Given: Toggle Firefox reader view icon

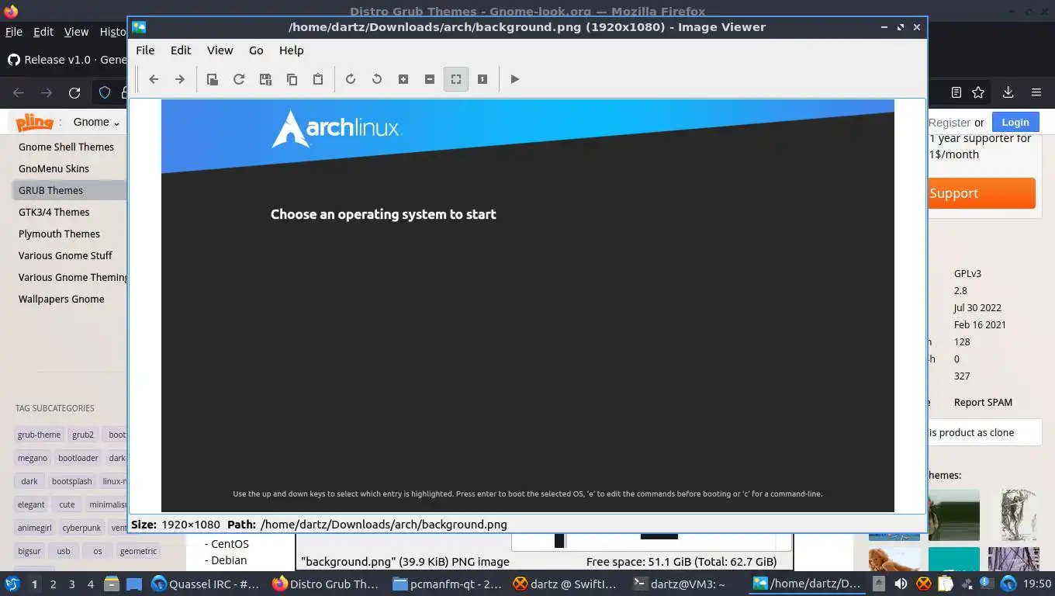Looking at the screenshot, I should pos(956,92).
